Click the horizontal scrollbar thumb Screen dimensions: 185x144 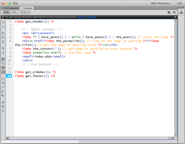89,138
